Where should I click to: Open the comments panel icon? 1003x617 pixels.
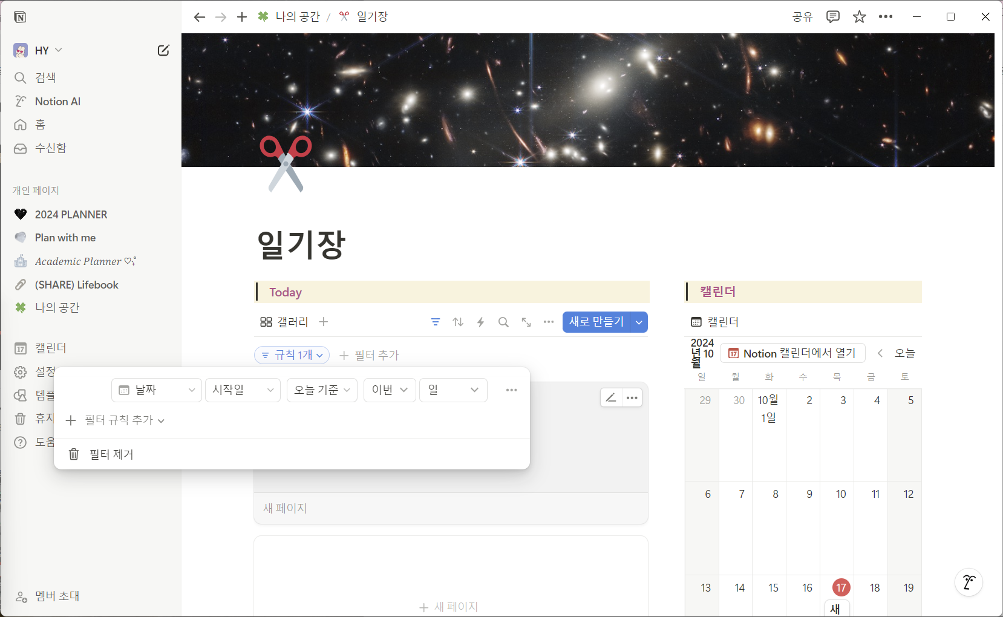pyautogui.click(x=833, y=17)
